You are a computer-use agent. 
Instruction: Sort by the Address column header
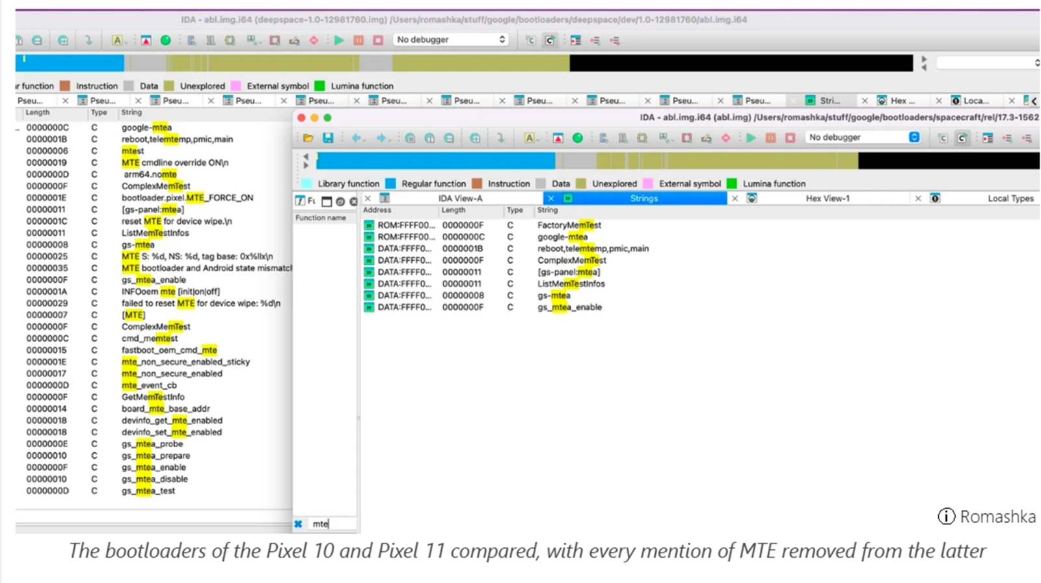click(x=399, y=210)
